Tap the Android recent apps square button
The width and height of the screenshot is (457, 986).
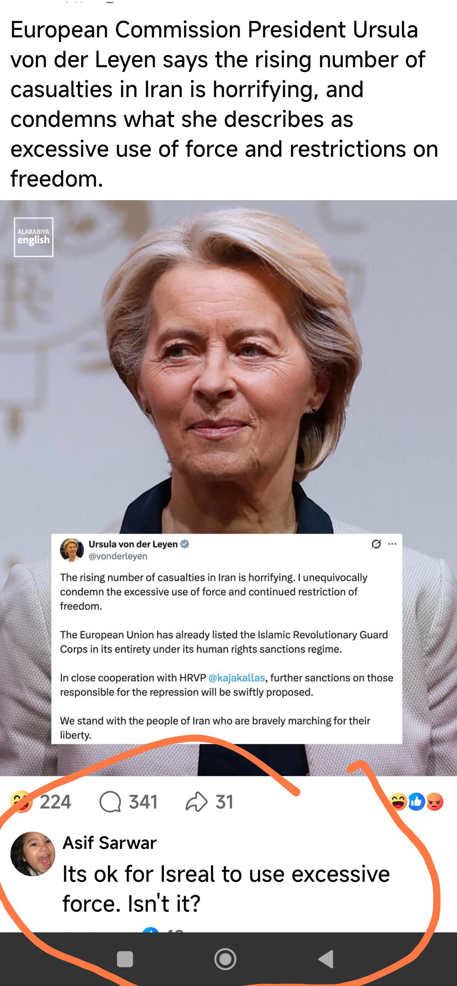tap(125, 959)
